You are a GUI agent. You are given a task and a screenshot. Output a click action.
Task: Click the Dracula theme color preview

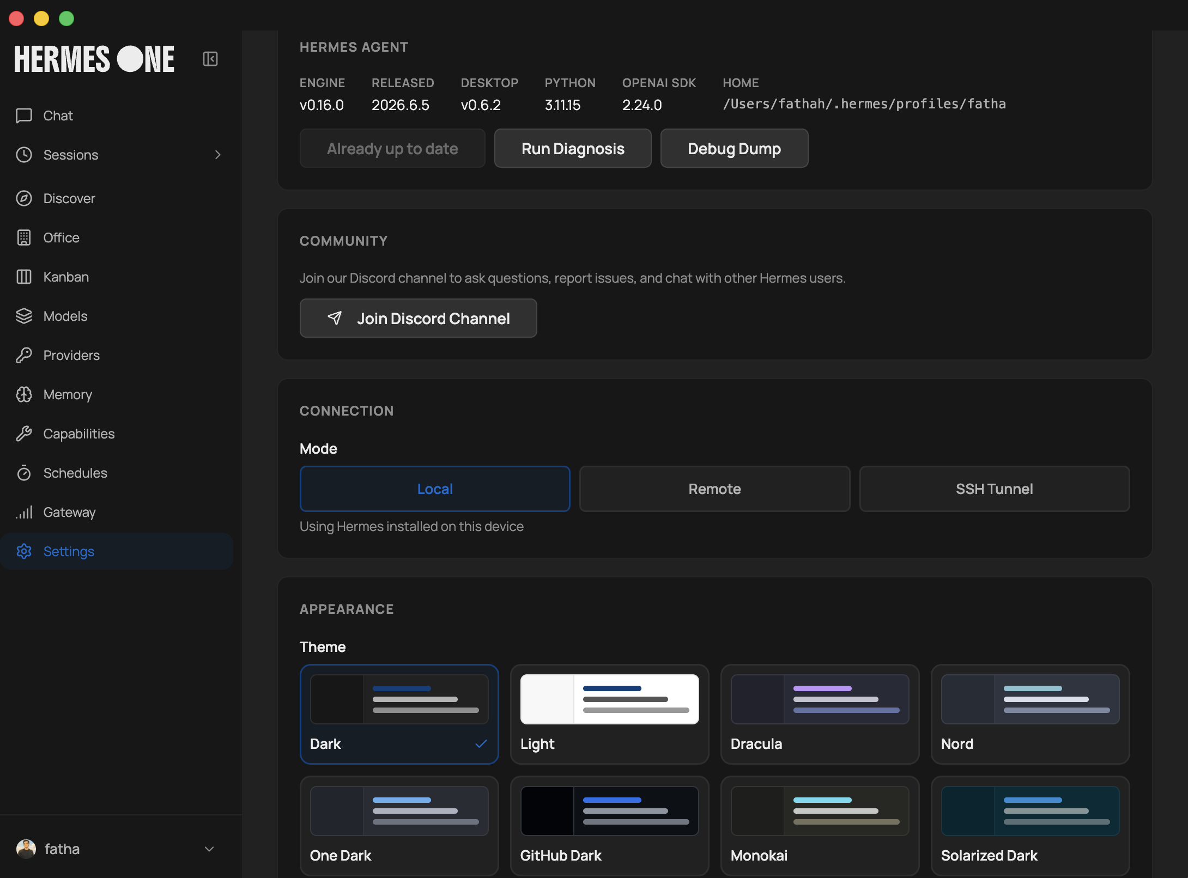(820, 699)
